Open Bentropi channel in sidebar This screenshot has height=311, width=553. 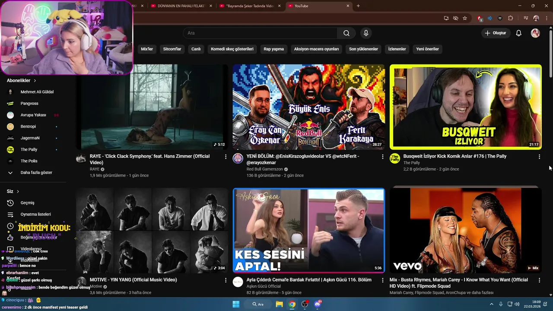[28, 127]
